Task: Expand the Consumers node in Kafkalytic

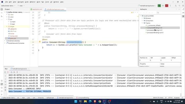Action: point(142,21)
